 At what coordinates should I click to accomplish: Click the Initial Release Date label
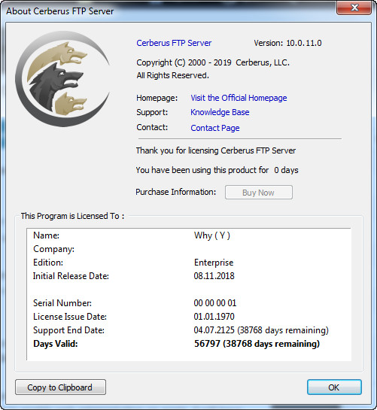coord(71,276)
